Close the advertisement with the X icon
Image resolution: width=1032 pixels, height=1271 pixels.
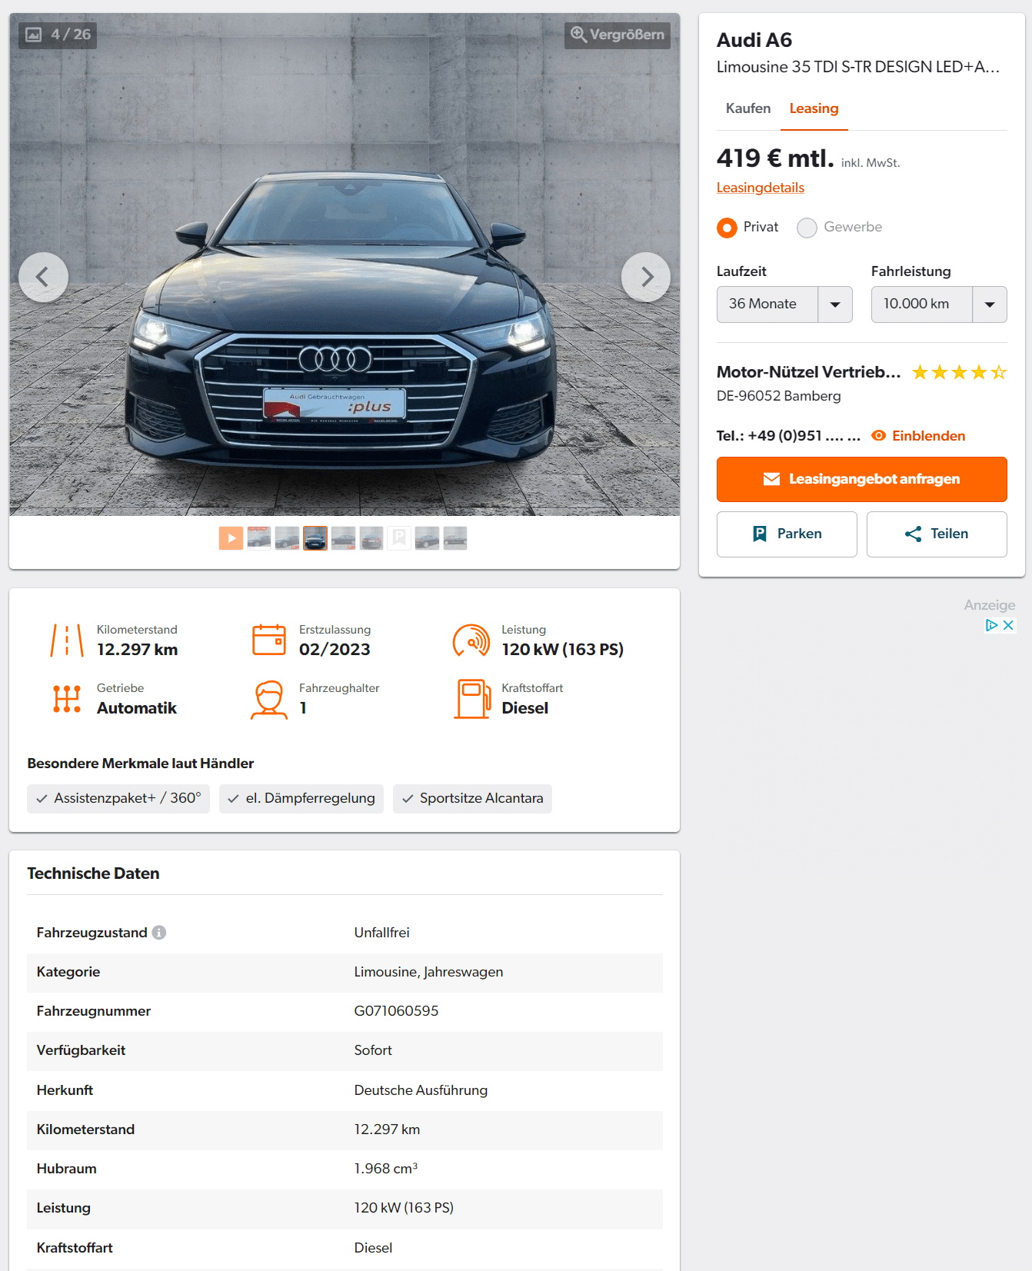(x=1008, y=625)
